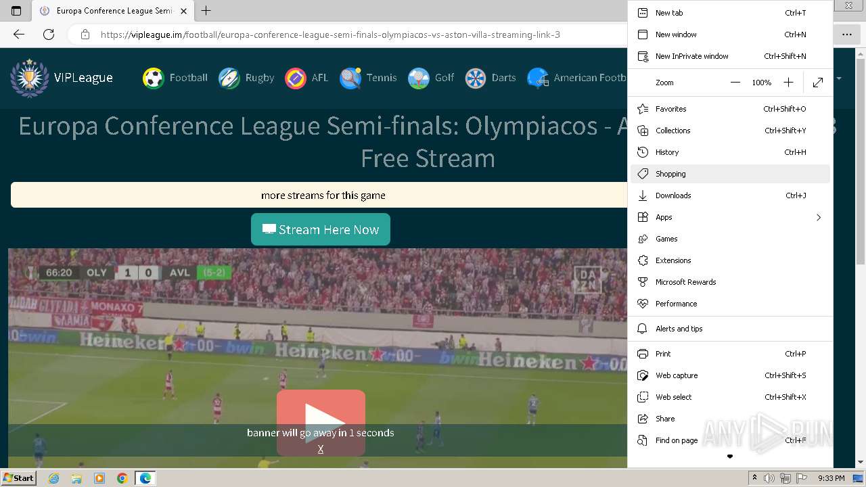
Task: Expand site navigation dropdown arrow
Action: [x=839, y=78]
